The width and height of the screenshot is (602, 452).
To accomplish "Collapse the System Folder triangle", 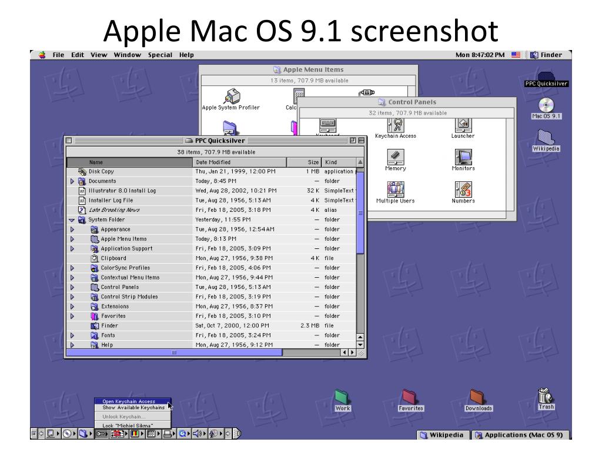I will (72, 220).
